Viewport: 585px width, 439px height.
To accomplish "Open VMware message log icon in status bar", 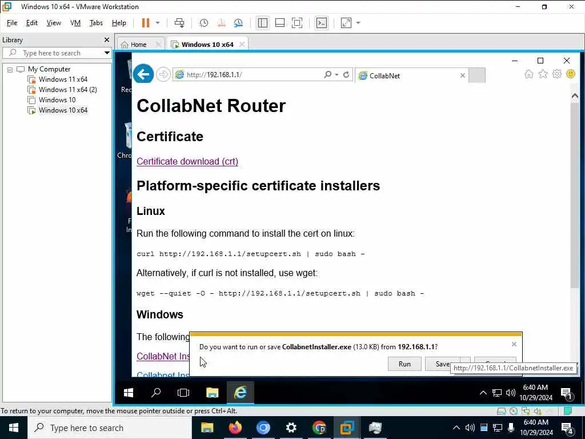I will click(x=568, y=411).
